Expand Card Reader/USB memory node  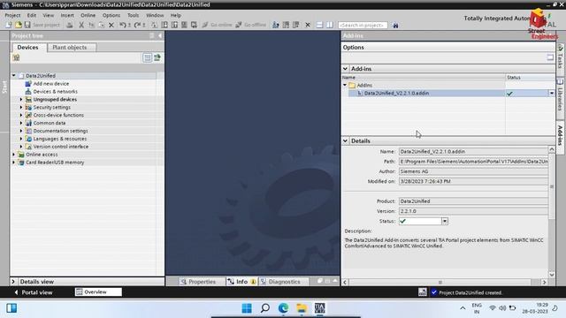coord(14,163)
